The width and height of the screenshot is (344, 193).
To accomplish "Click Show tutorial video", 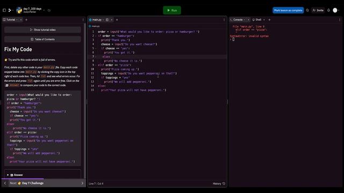I will point(42,30).
